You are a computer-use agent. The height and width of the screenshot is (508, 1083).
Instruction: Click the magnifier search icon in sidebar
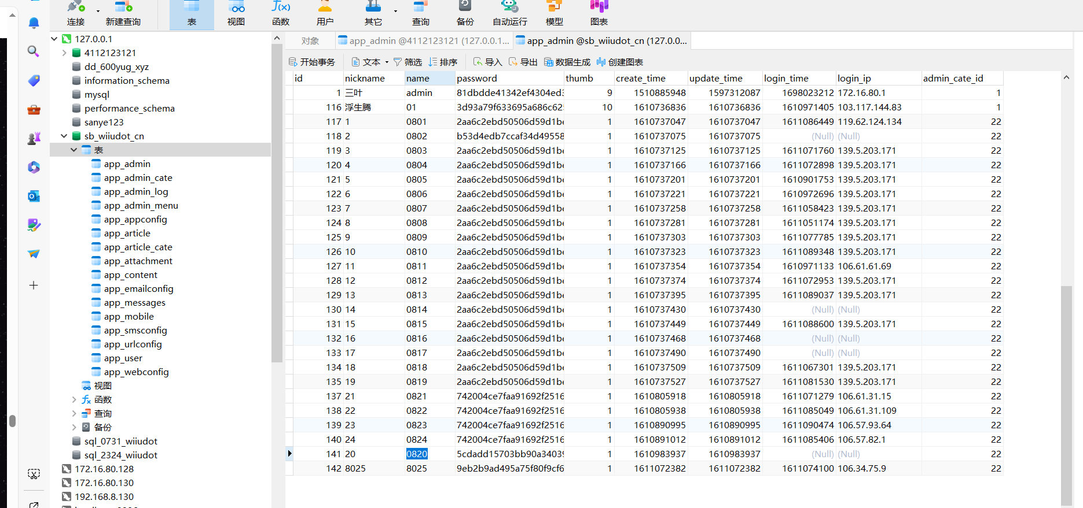34,51
